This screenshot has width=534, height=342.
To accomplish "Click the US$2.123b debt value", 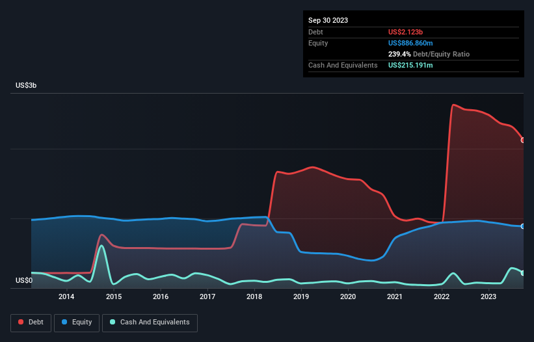I will tap(405, 32).
